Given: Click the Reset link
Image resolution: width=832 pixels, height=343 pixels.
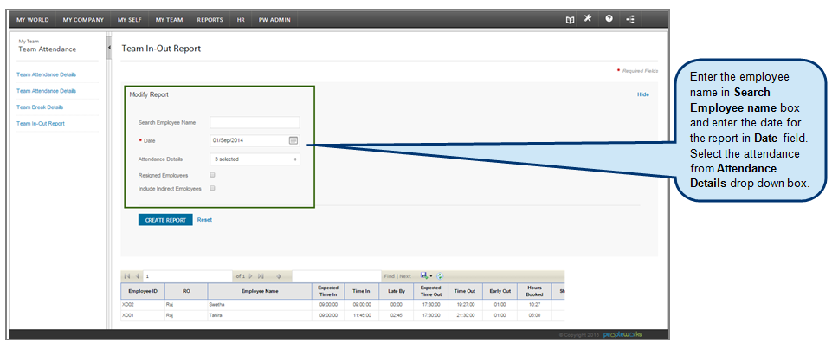Looking at the screenshot, I should click(204, 219).
